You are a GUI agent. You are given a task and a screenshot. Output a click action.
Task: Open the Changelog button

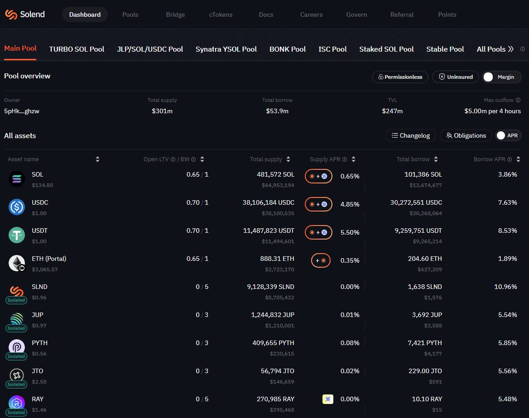411,135
